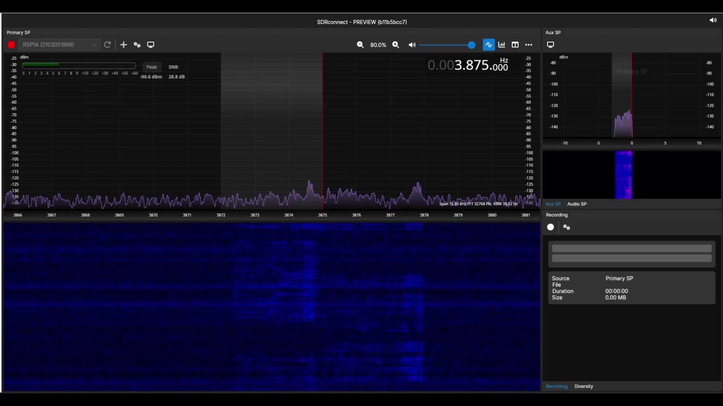
Task: Click the 3872 frequency label on the axis
Action: (x=221, y=215)
